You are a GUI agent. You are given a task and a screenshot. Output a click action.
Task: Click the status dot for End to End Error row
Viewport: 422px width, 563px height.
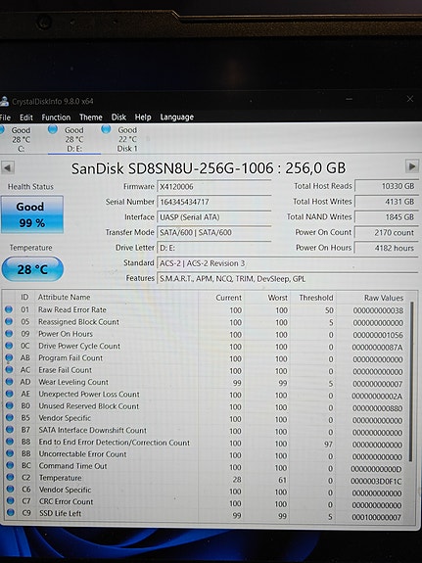point(10,442)
